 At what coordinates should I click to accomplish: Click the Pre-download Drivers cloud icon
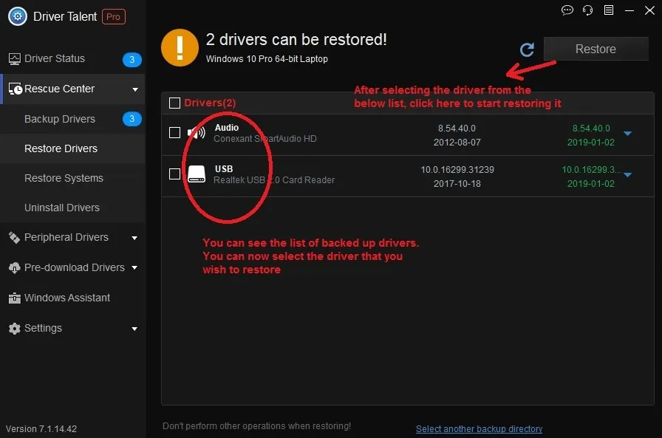click(14, 268)
